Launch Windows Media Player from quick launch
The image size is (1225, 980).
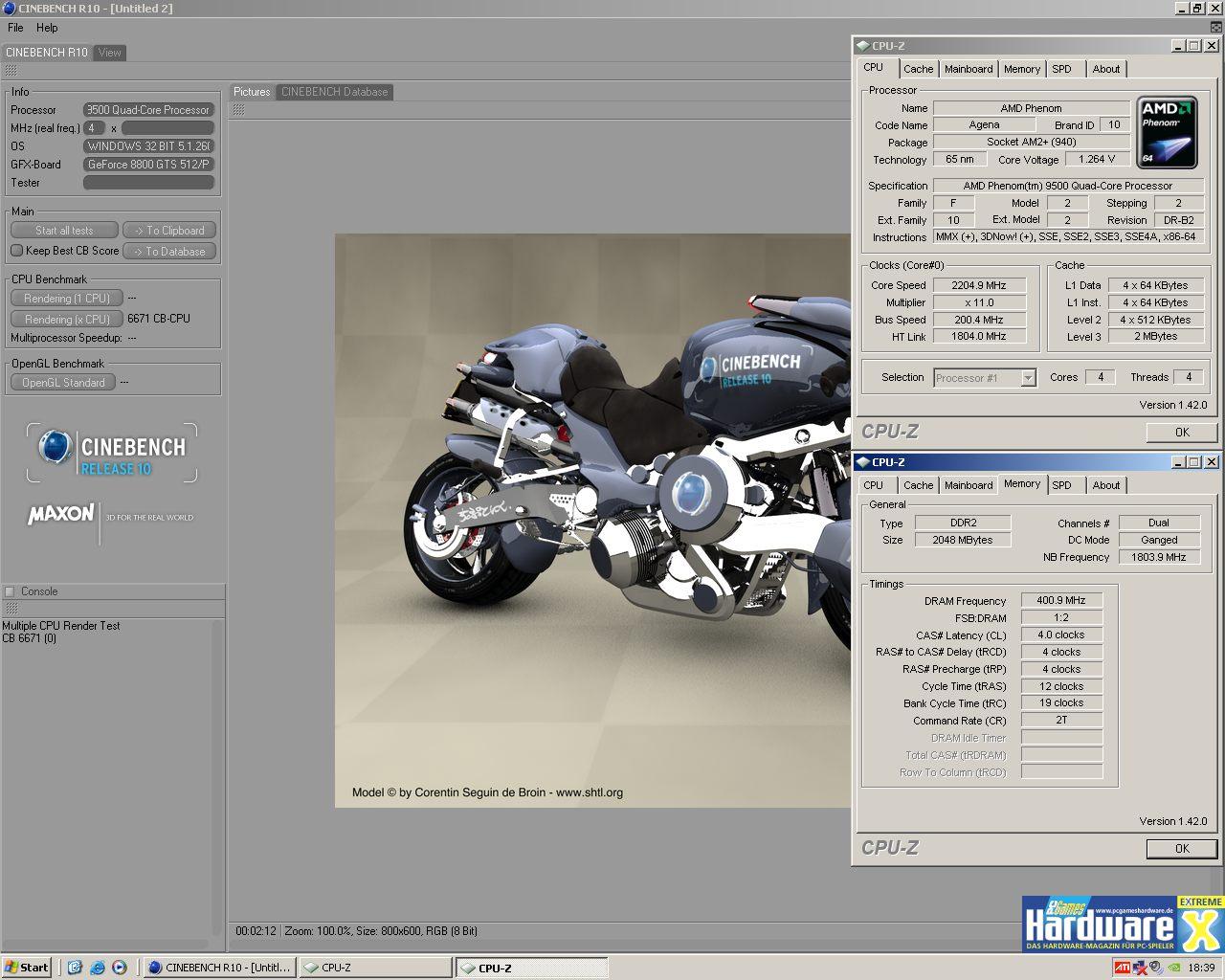click(119, 968)
